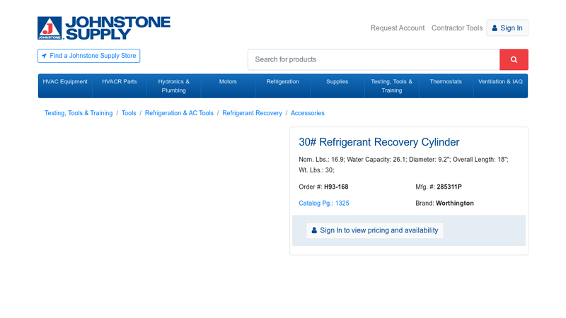Select order number H93-168

[336, 187]
